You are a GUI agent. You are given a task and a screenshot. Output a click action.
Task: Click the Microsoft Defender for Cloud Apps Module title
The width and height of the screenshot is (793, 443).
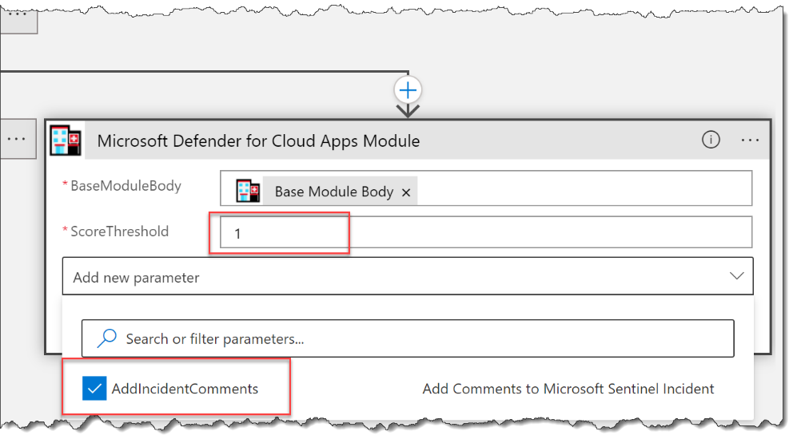[258, 140]
